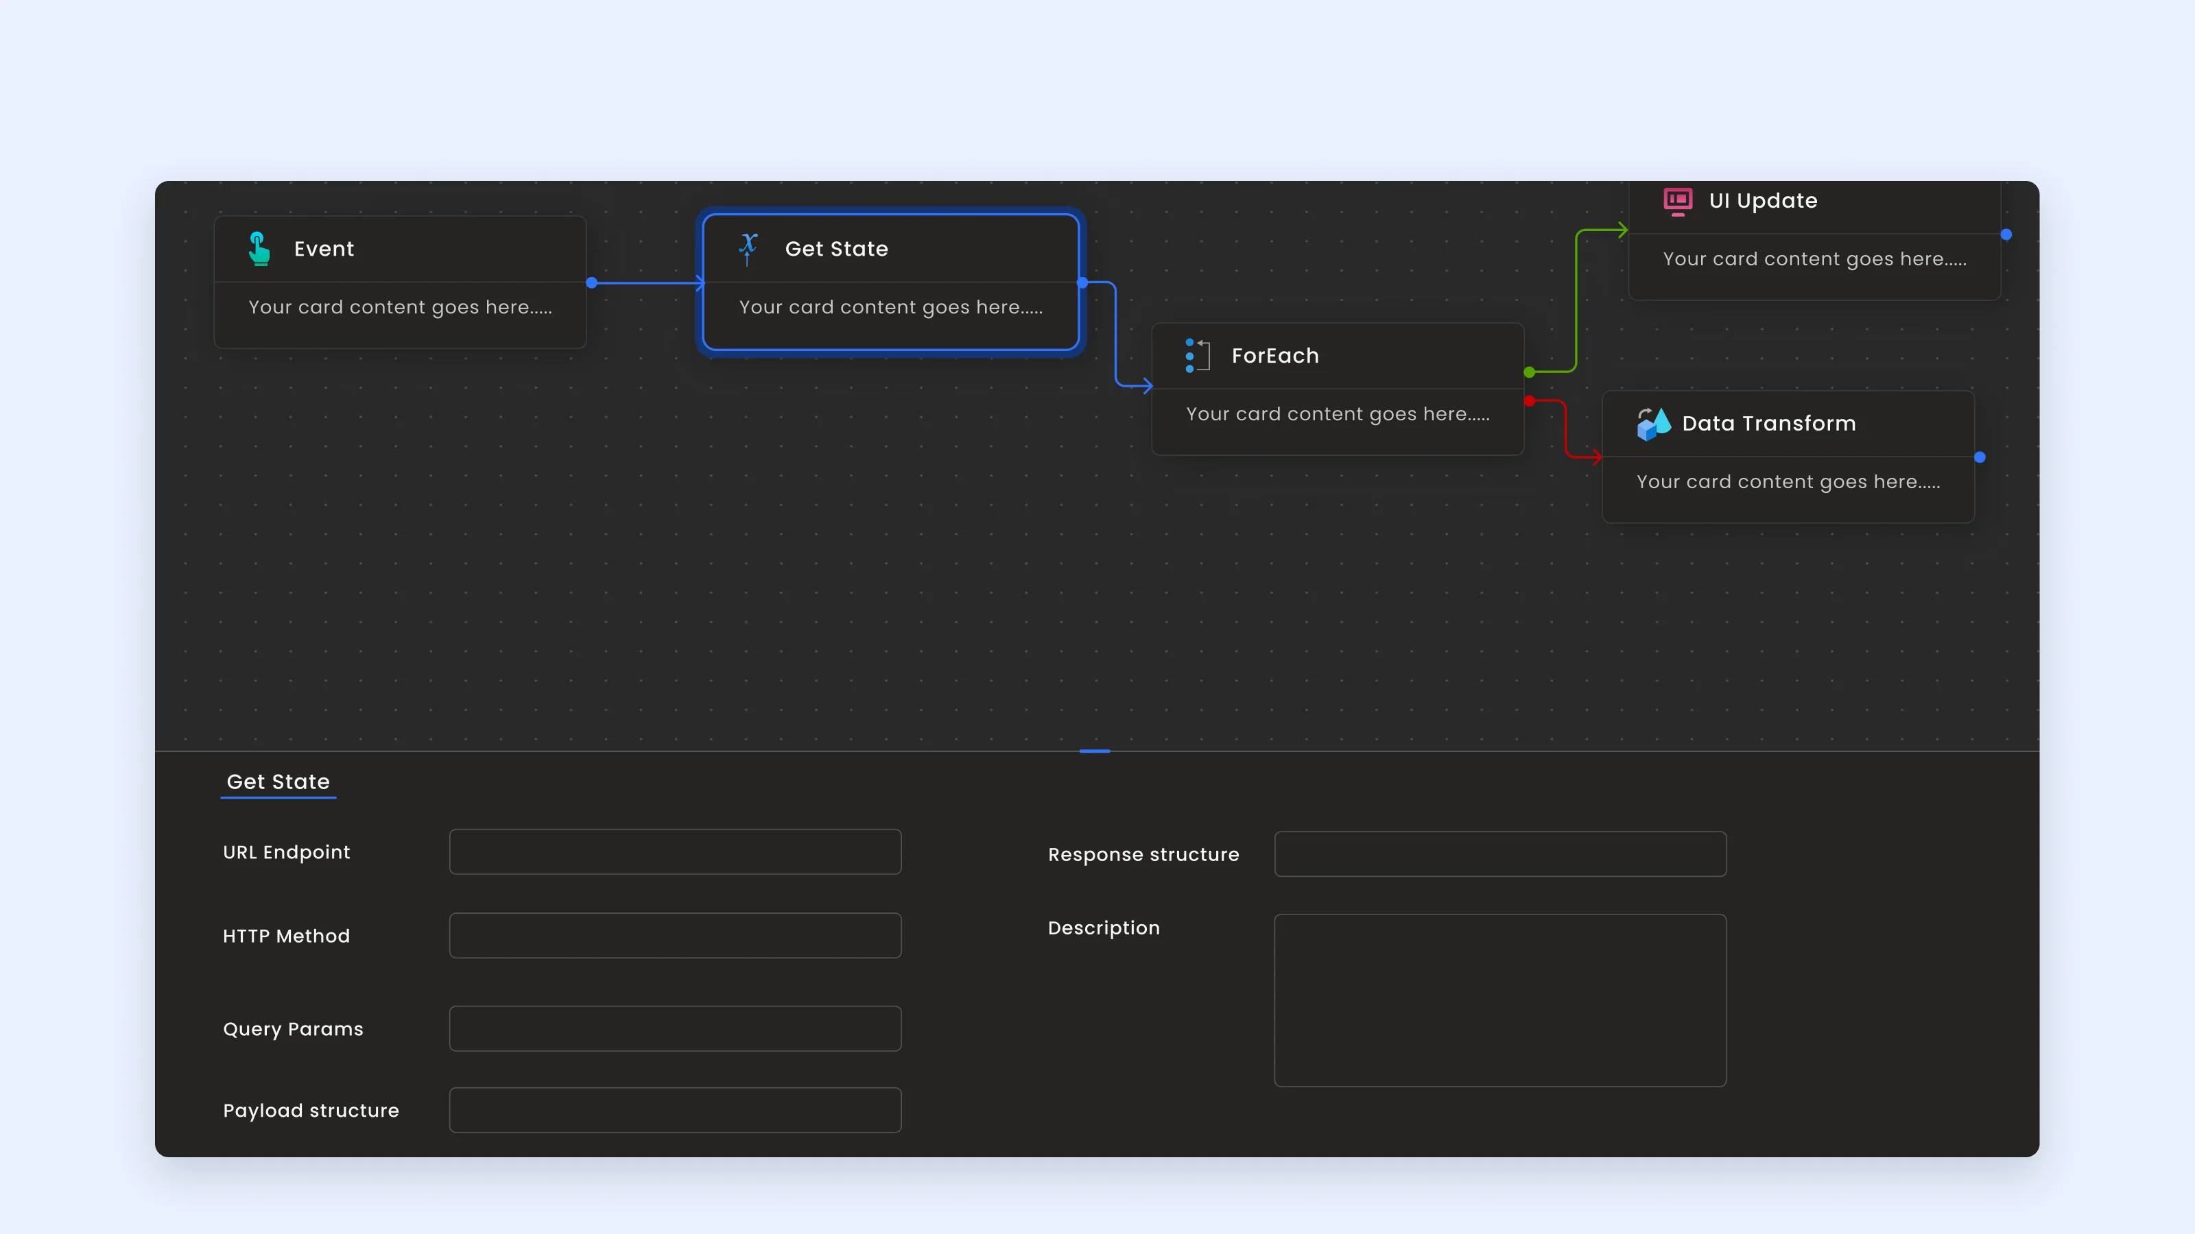Click the ForEach red output connector
The image size is (2195, 1234).
click(x=1530, y=400)
